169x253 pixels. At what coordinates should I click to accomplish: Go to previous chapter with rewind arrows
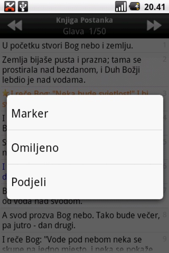tap(15, 25)
